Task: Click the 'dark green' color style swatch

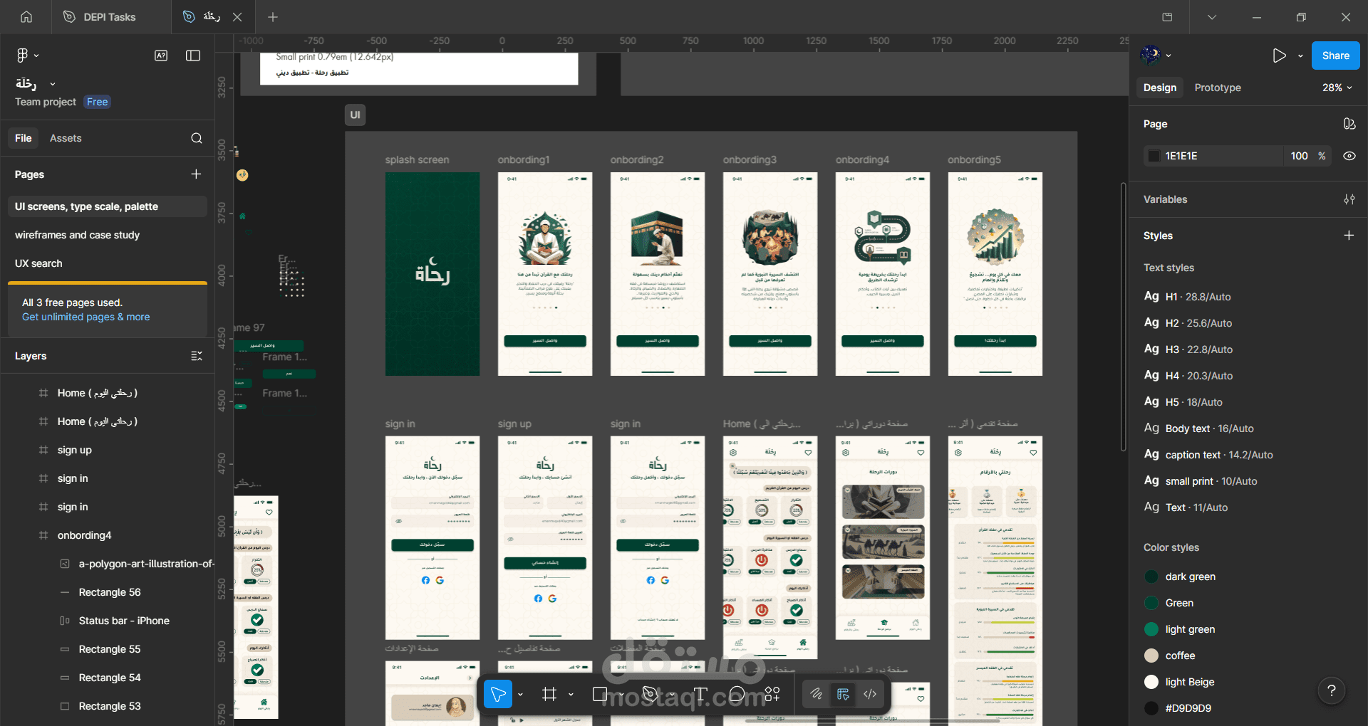Action: [x=1151, y=577]
